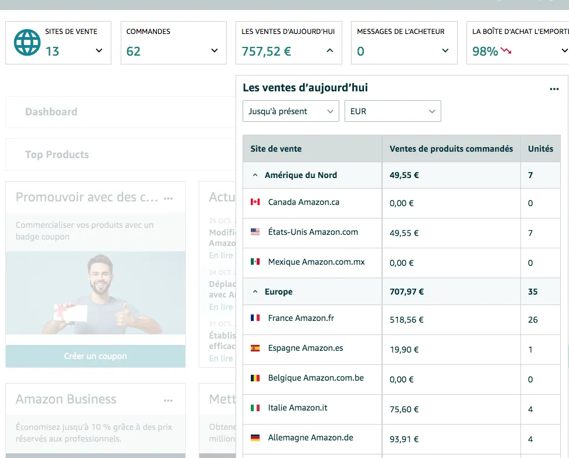
Task: Click the 75,60 € Italie sales value
Action: click(x=404, y=409)
